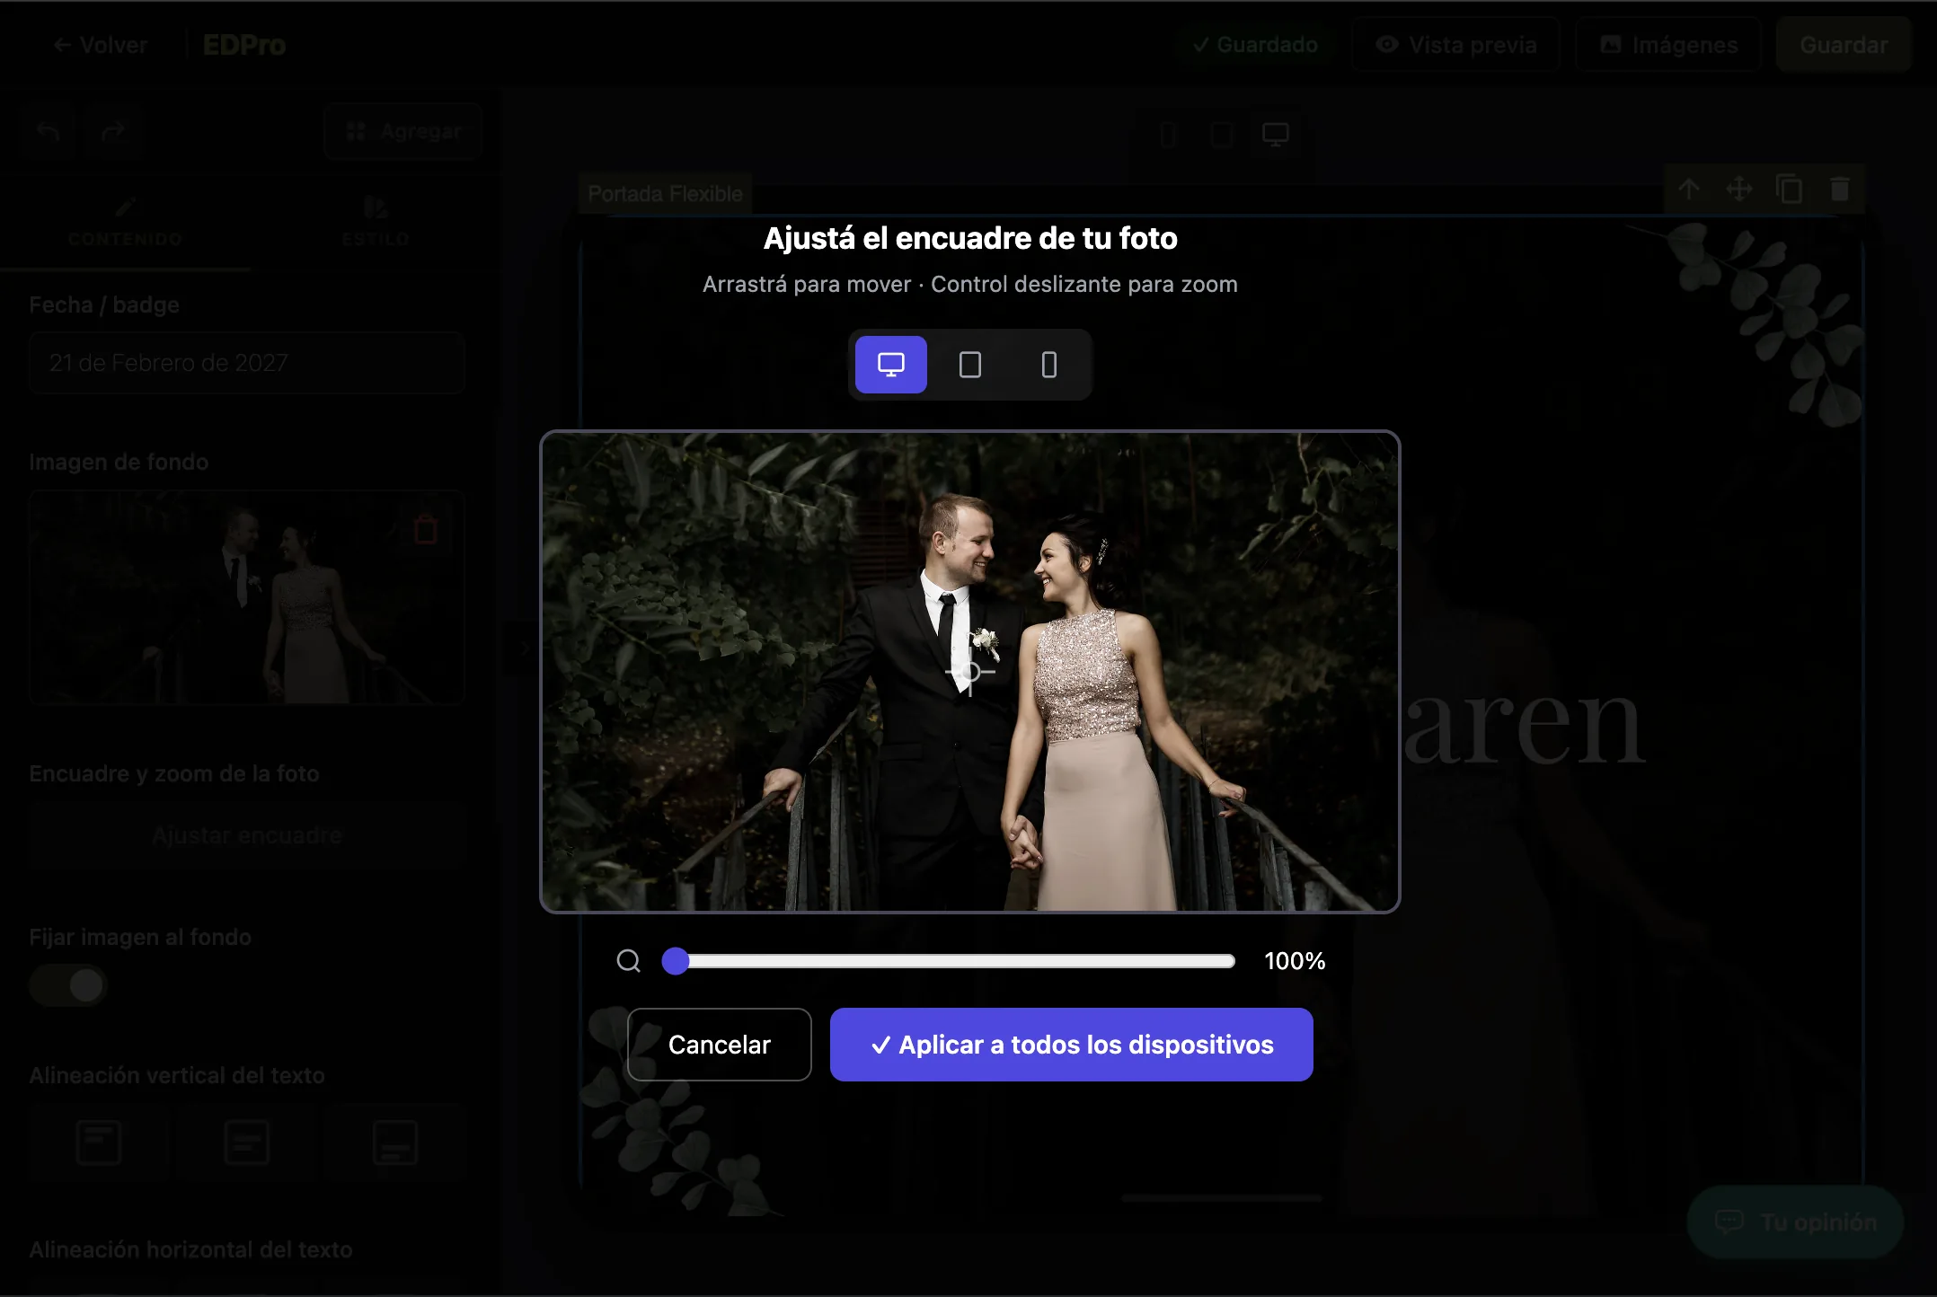Click the Fecha / badge input field
The image size is (1937, 1297).
click(247, 363)
